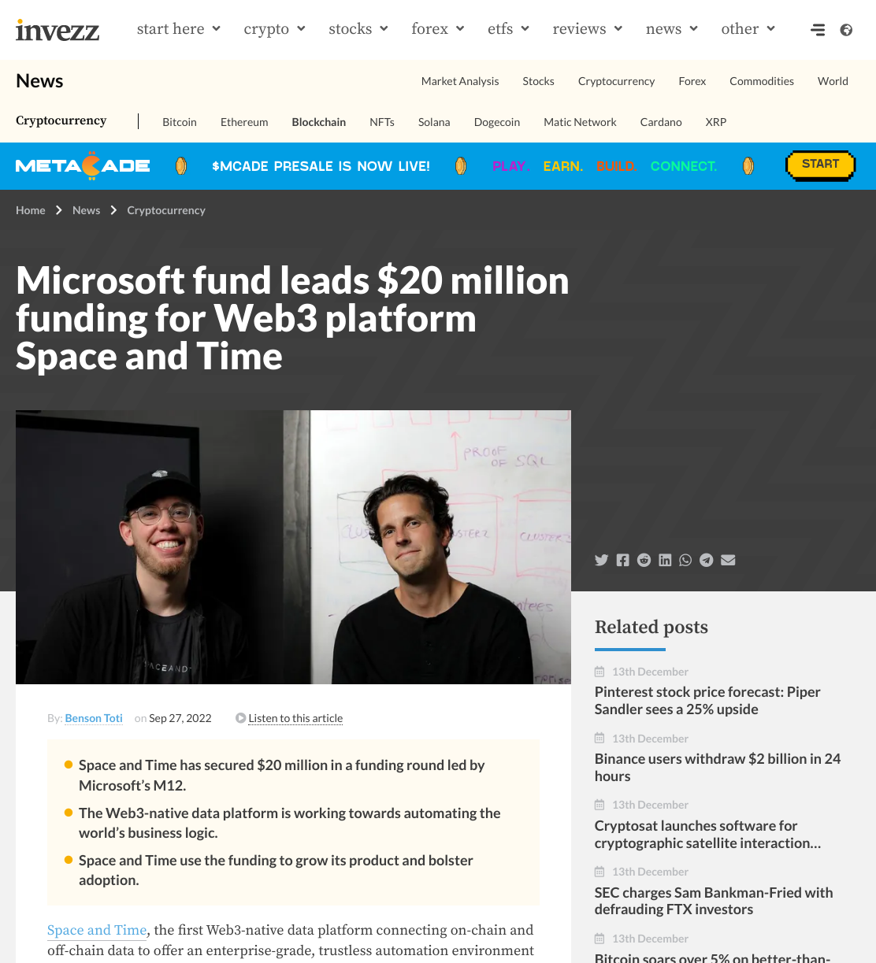Select the Solana subcategory
The height and width of the screenshot is (963, 876).
(434, 122)
